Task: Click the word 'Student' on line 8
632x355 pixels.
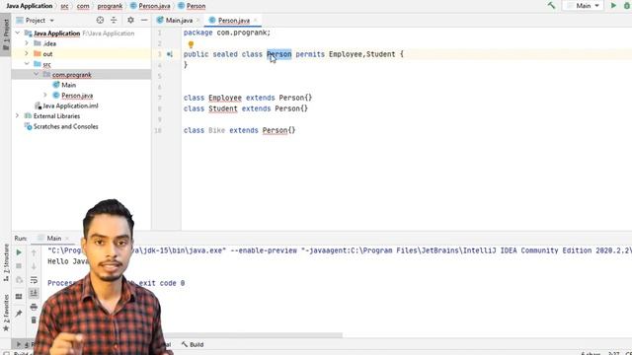Action: [x=223, y=108]
